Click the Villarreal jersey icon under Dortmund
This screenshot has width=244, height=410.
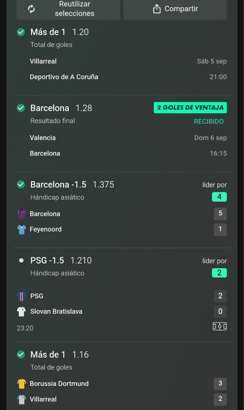pyautogui.click(x=21, y=399)
